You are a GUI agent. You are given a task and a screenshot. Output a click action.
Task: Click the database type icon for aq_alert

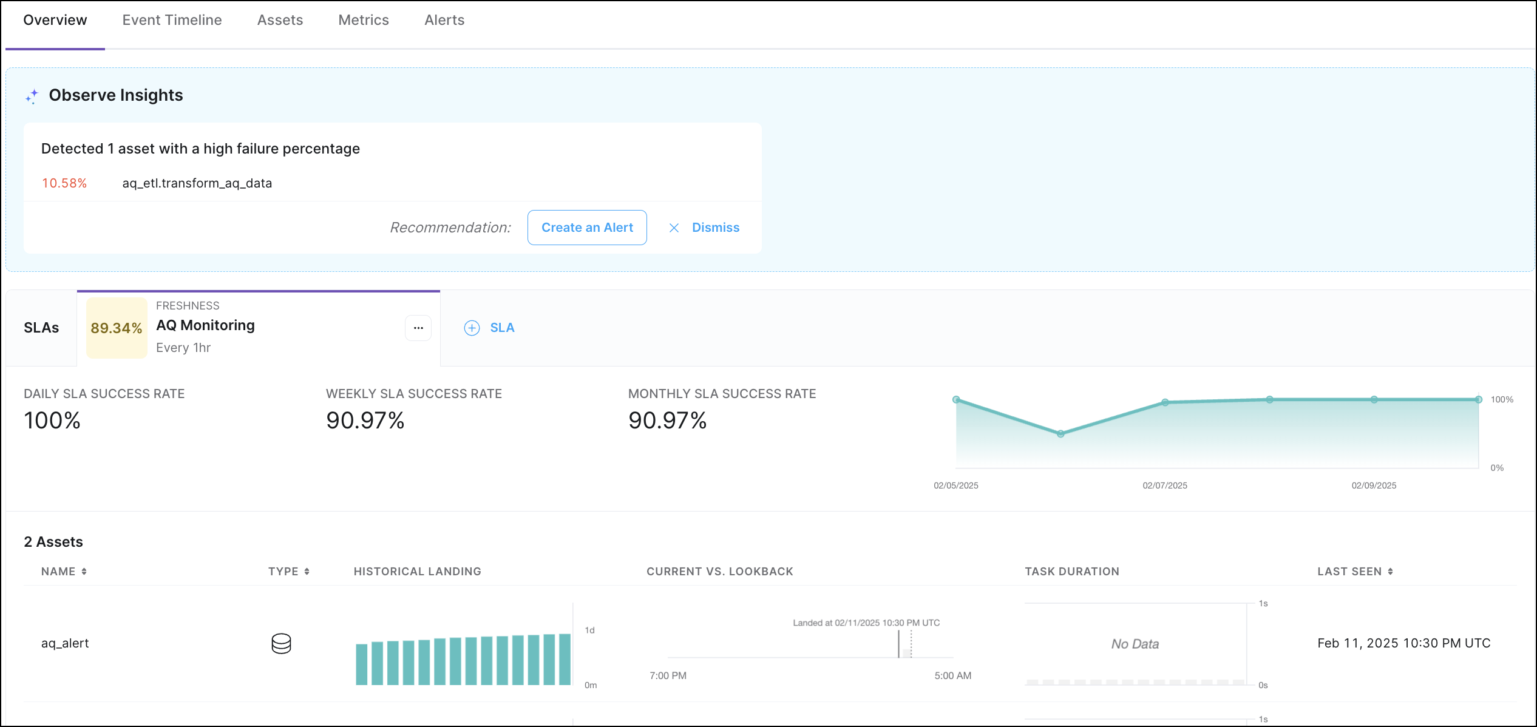[282, 643]
